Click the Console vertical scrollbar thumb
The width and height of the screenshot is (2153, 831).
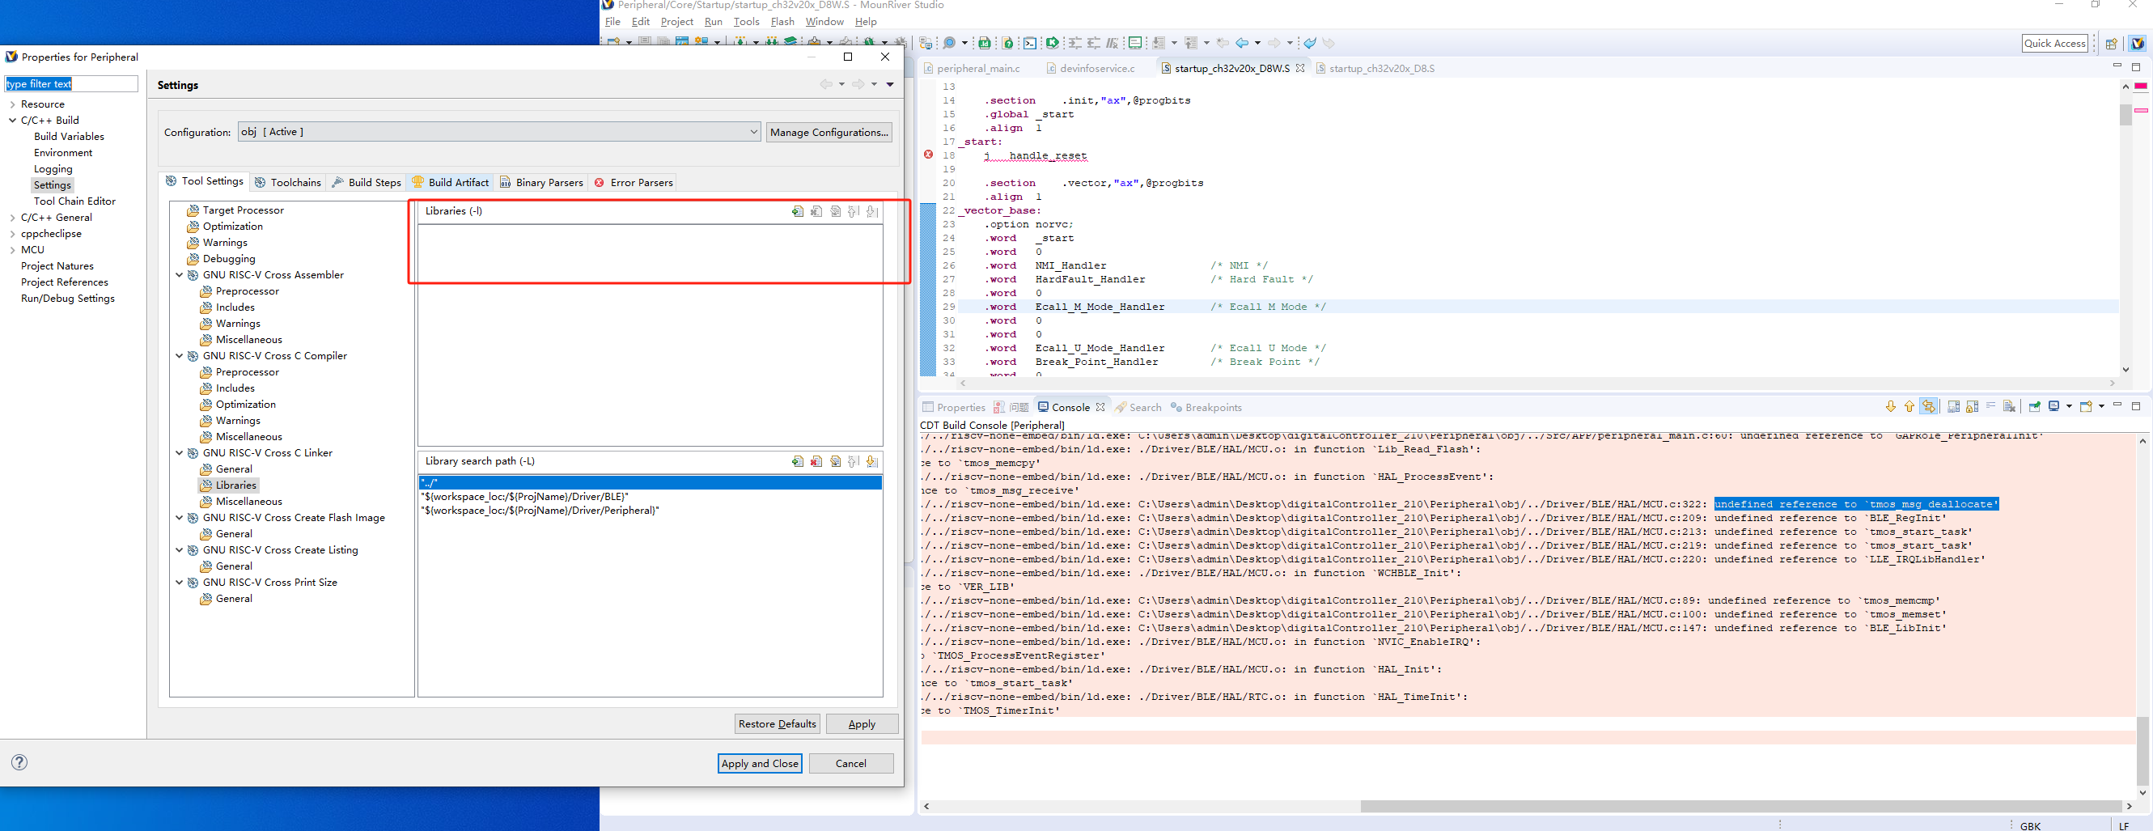[x=2142, y=750]
